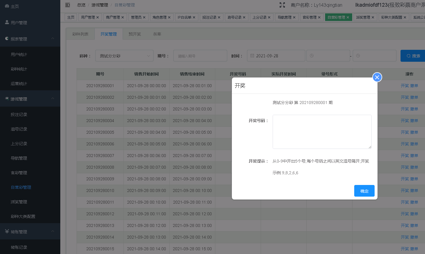This screenshot has width=425, height=254.
Task: Click the blue 搜索 button
Action: [x=413, y=56]
